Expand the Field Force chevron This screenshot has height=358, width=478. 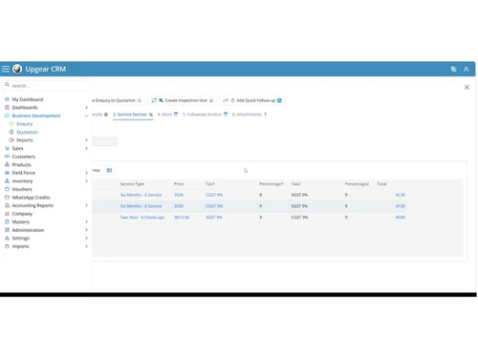(86, 173)
